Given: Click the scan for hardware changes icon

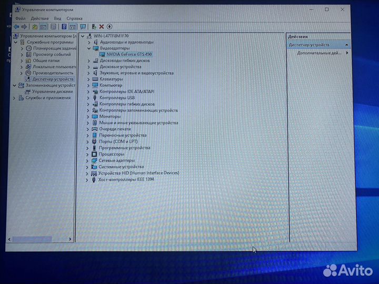Looking at the screenshot, I should click(x=83, y=26).
